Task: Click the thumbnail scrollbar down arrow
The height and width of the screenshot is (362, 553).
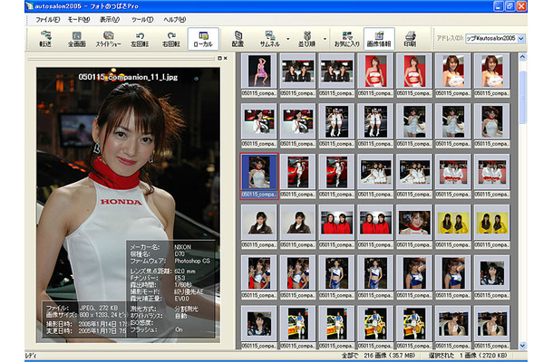Action: coord(522,346)
